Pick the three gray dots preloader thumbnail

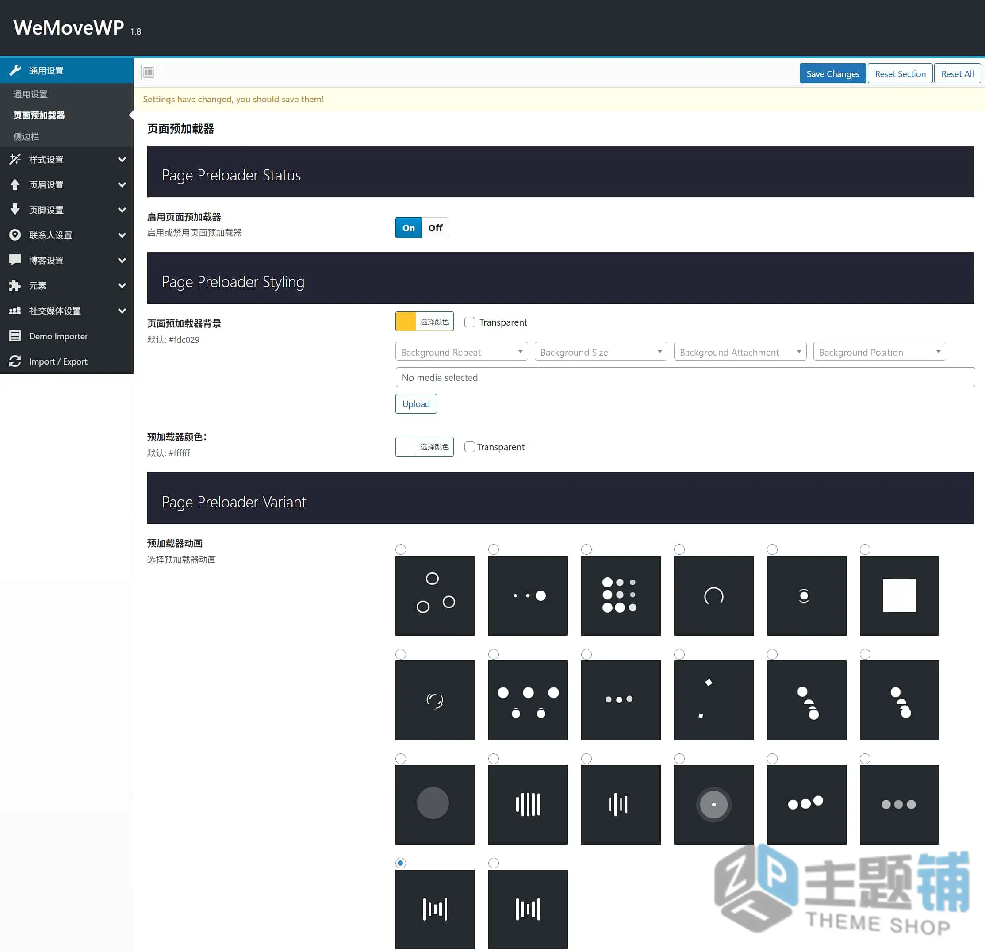(x=899, y=804)
